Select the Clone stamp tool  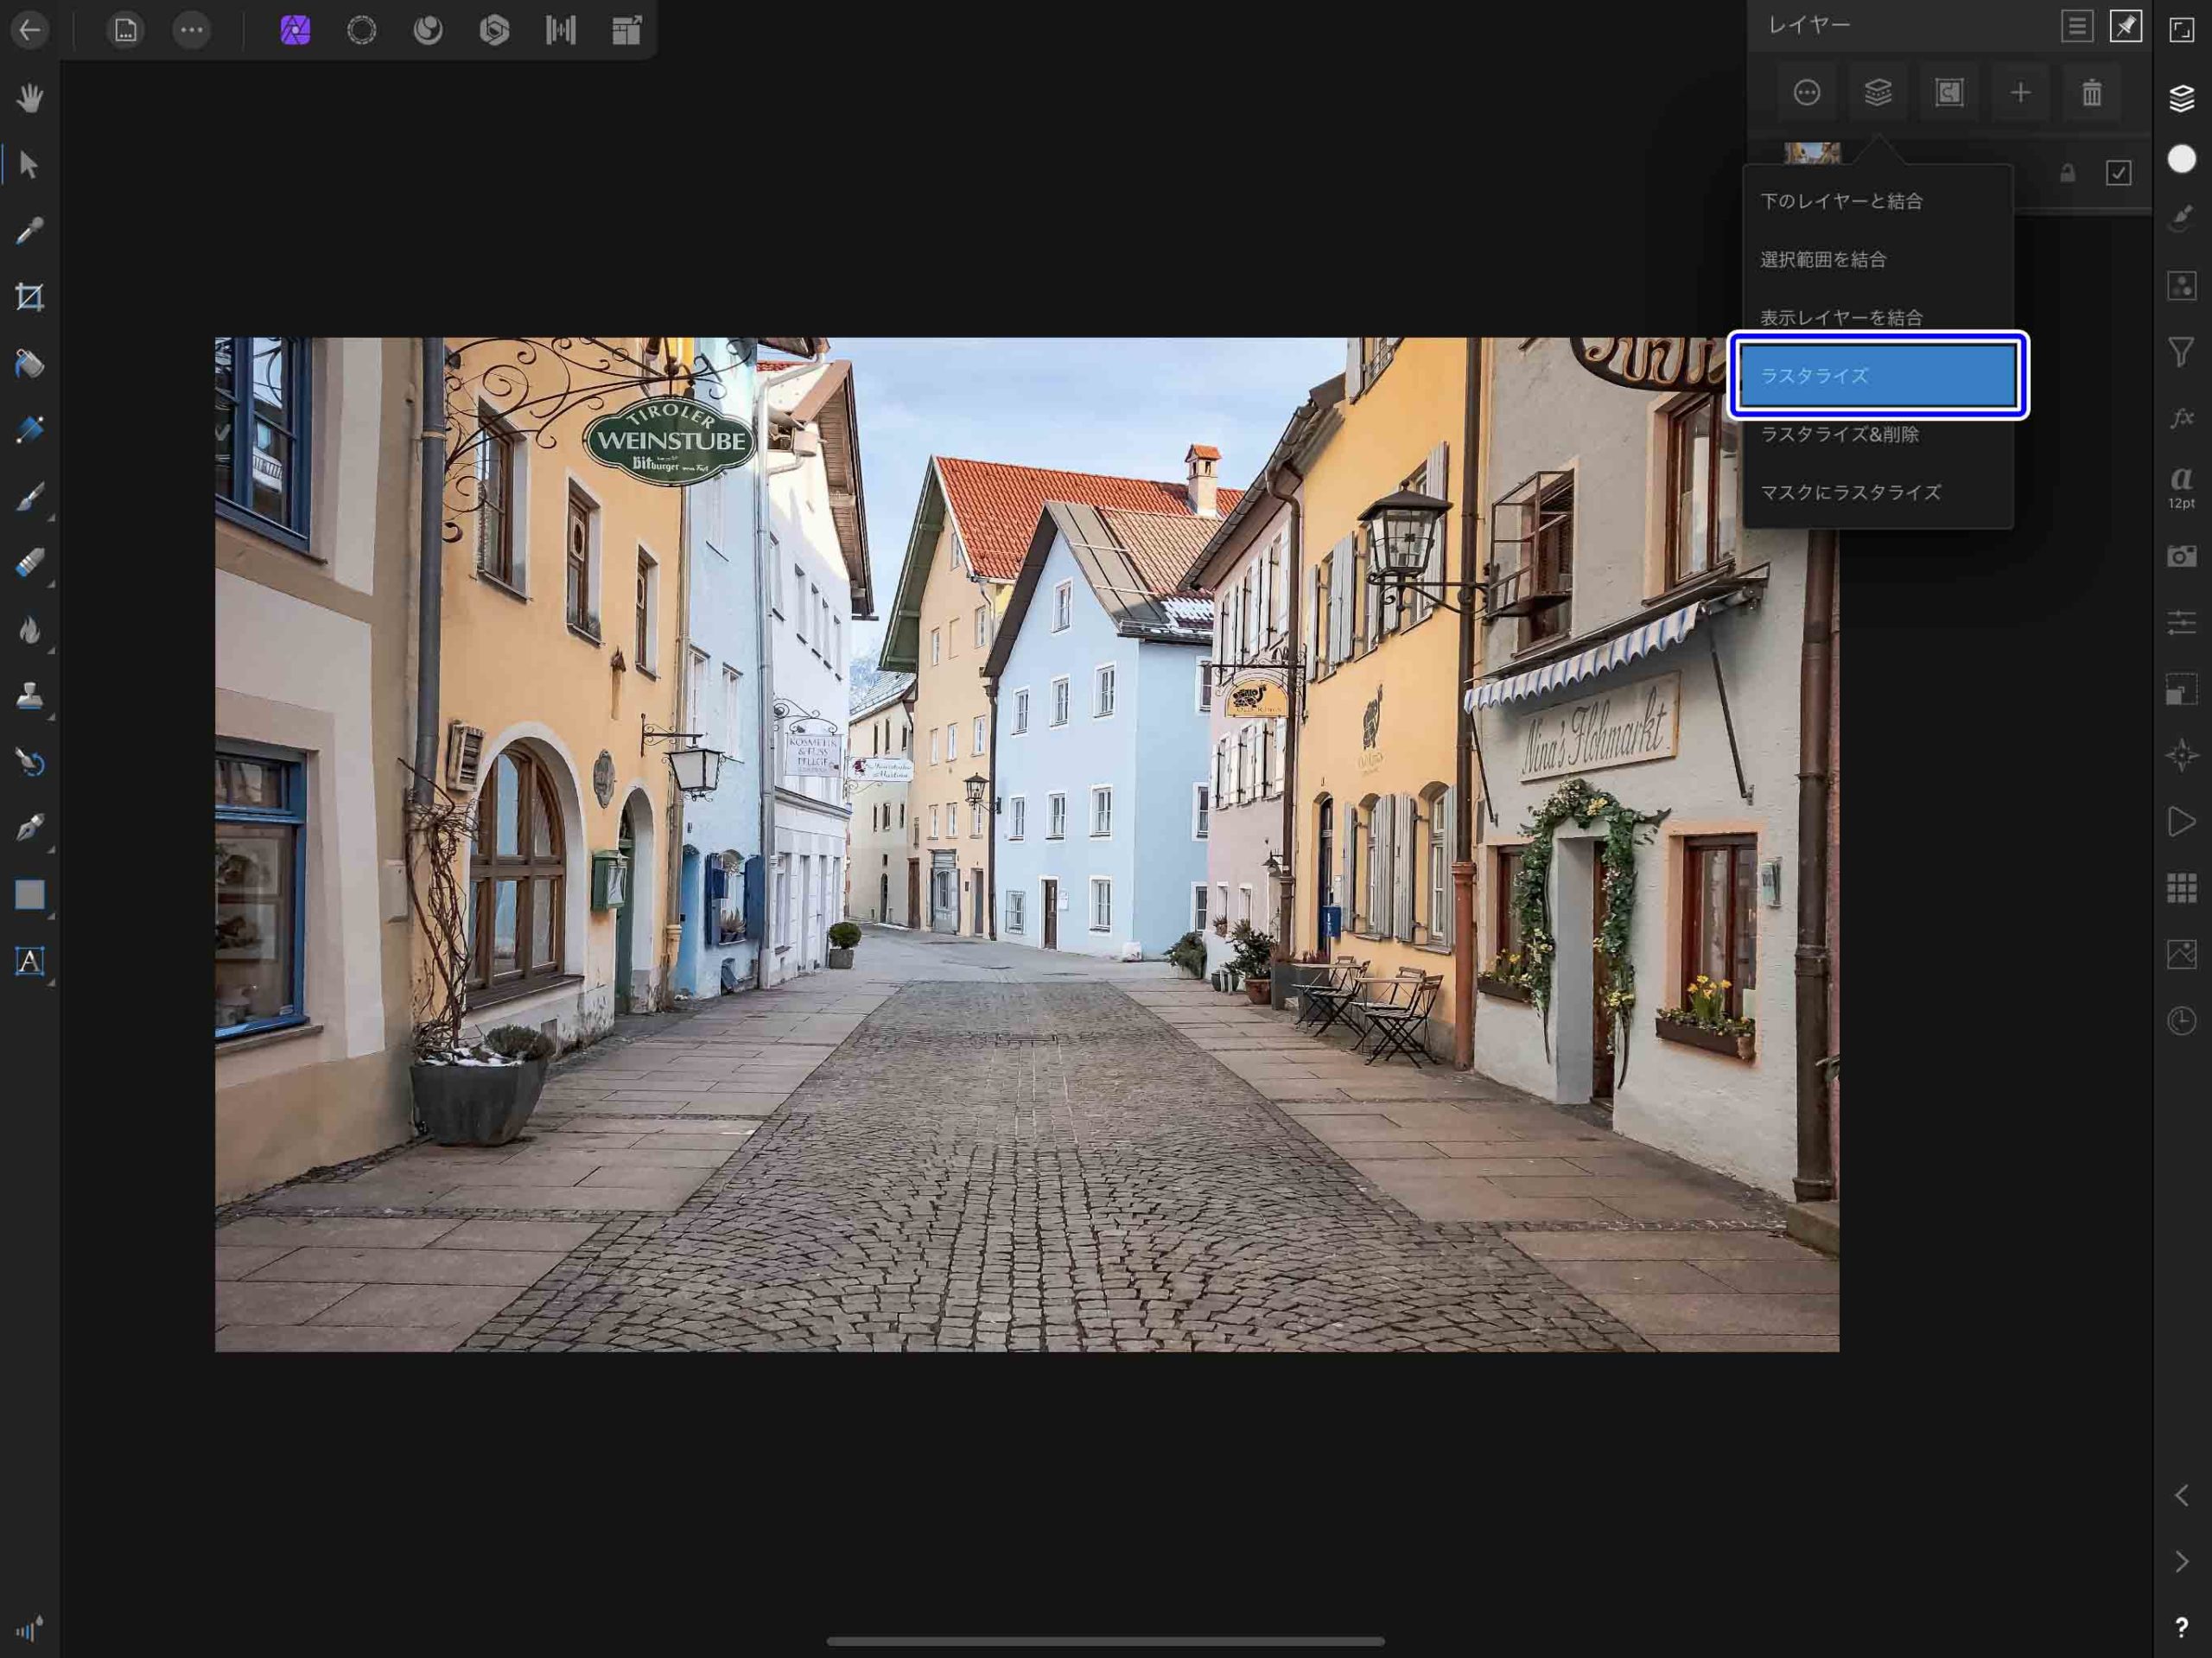pos(29,696)
